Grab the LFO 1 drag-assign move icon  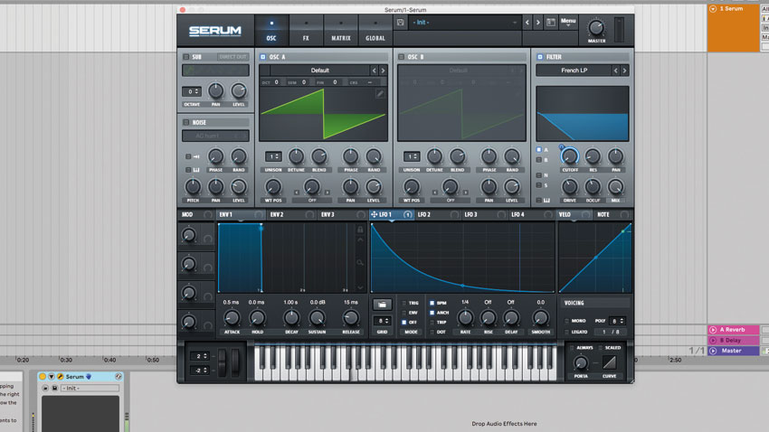point(375,214)
